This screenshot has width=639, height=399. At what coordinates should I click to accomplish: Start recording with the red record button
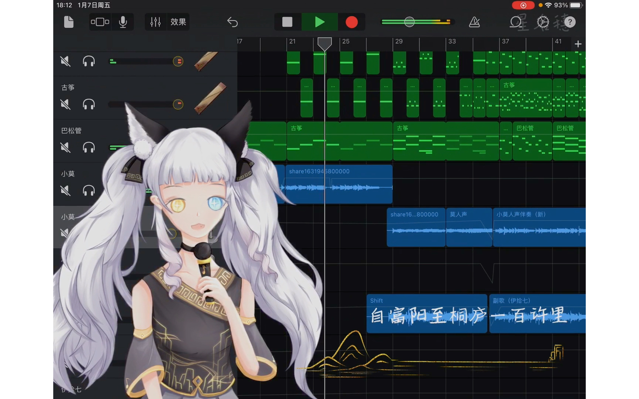click(x=352, y=22)
